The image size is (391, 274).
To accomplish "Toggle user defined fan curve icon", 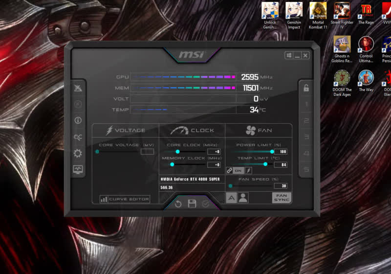I will [x=243, y=198].
